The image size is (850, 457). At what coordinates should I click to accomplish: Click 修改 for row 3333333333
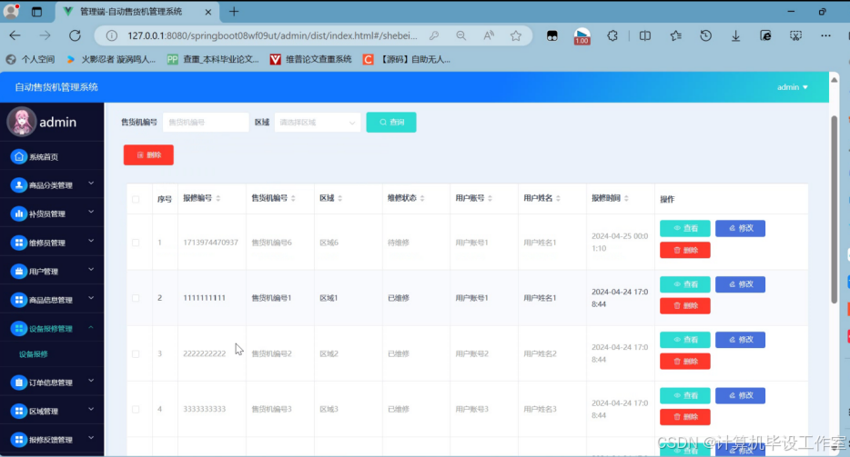pyautogui.click(x=741, y=395)
